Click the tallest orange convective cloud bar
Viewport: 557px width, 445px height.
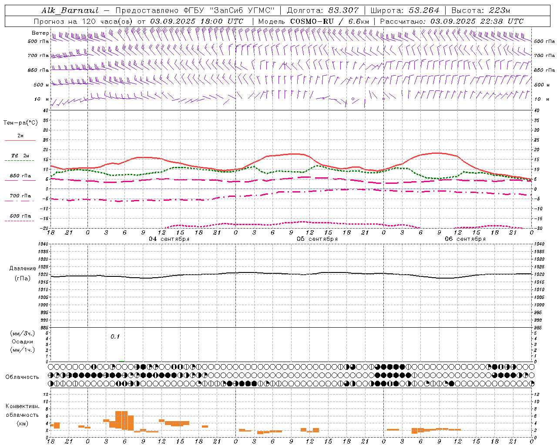pos(121,420)
